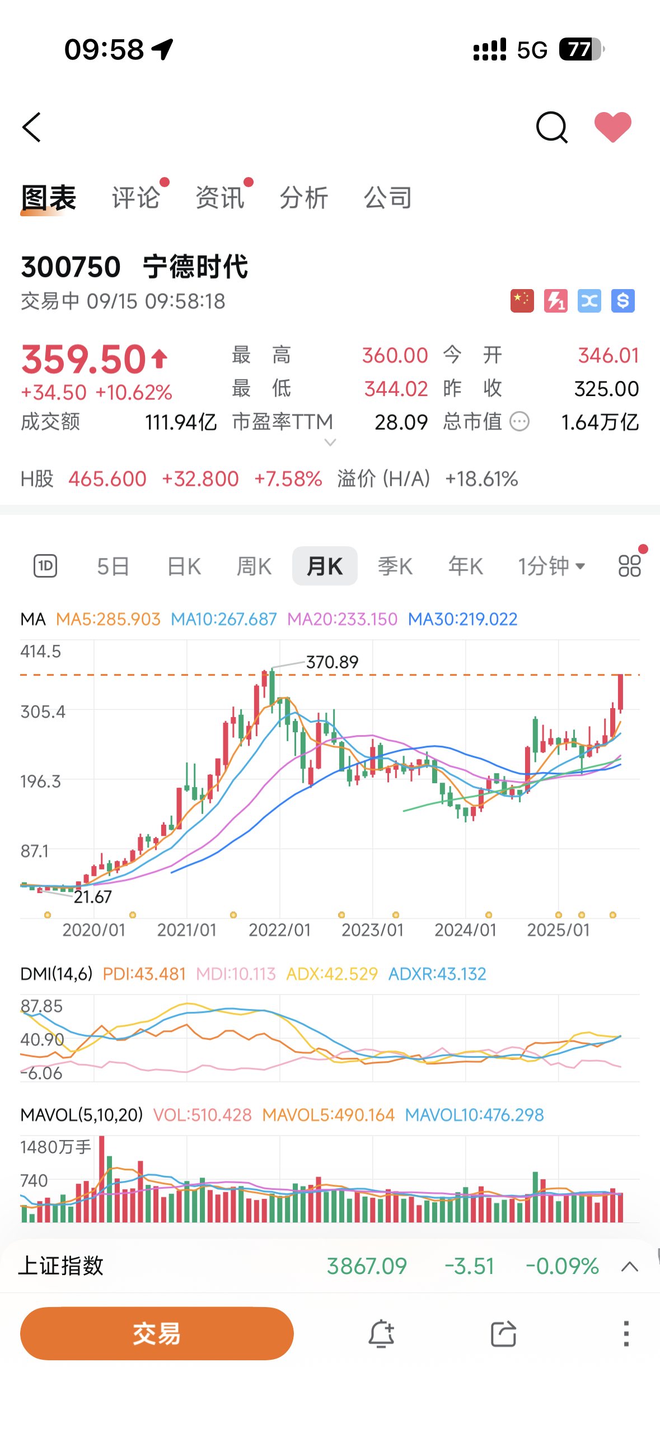Tap the back arrow icon
The width and height of the screenshot is (660, 1432).
click(32, 127)
